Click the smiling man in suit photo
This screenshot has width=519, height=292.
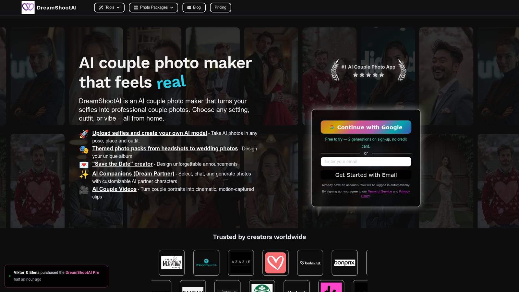tap(446, 76)
